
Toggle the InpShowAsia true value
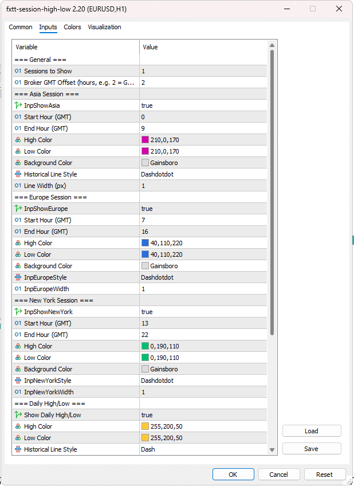coord(203,105)
